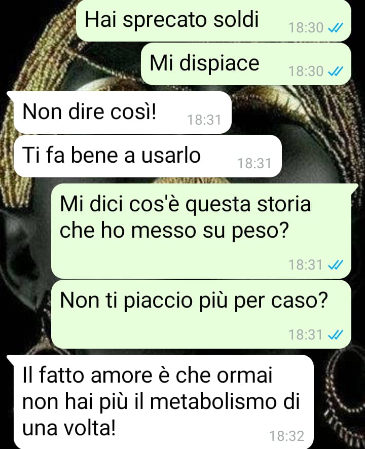Tap the 18:31 timestamp on 'Ti fa bene a usarlo'
The image size is (365, 449).
coord(254,164)
